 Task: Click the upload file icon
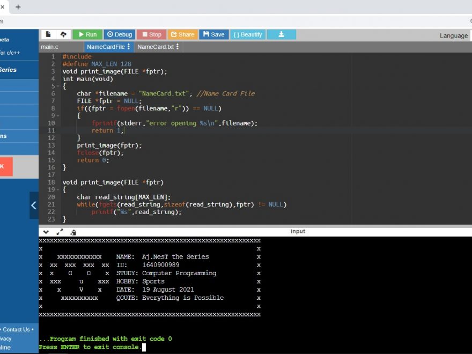click(63, 34)
